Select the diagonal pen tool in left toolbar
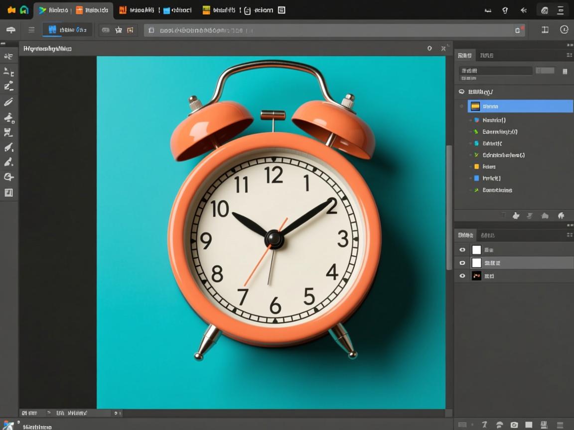 point(8,102)
